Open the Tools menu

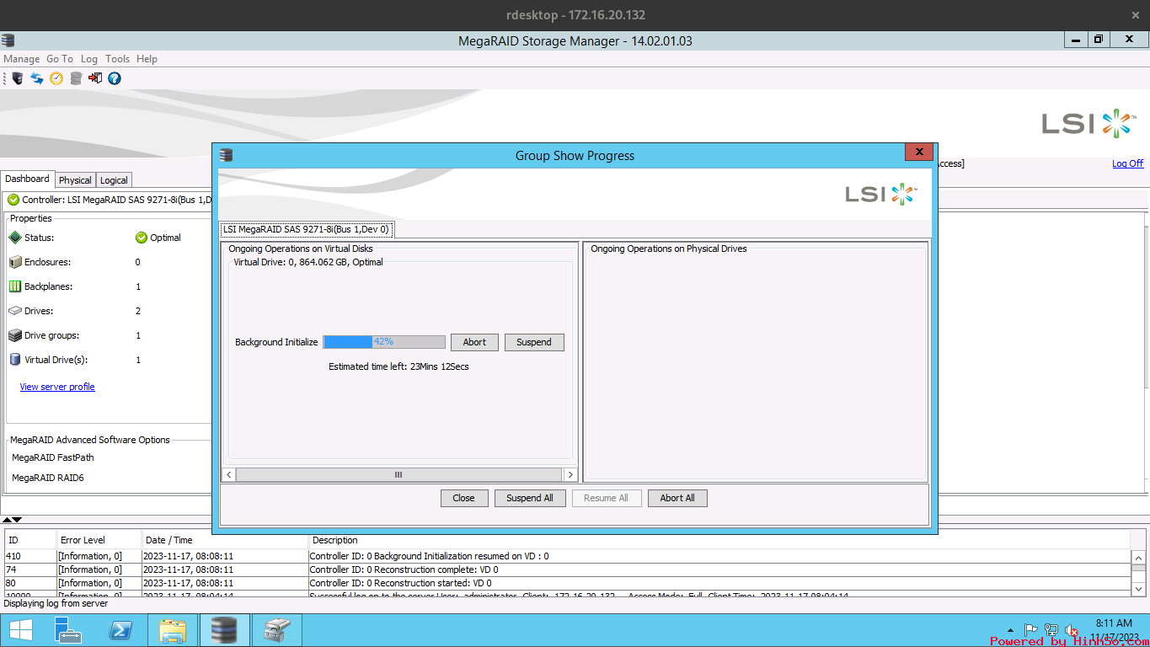(x=117, y=59)
